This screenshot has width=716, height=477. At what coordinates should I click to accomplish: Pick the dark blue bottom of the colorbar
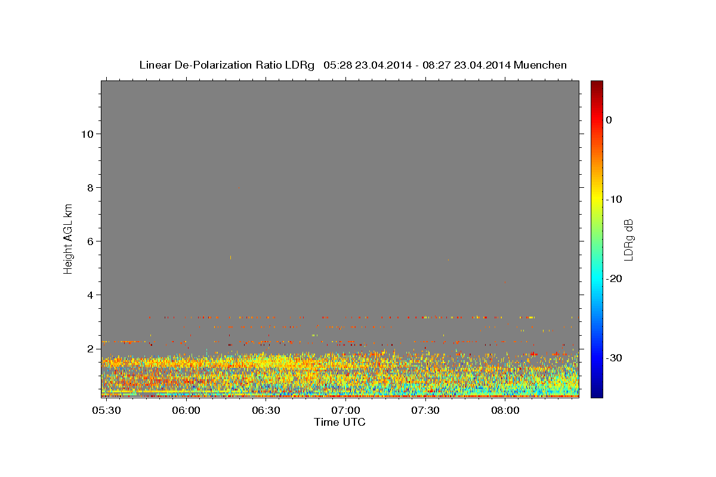597,392
